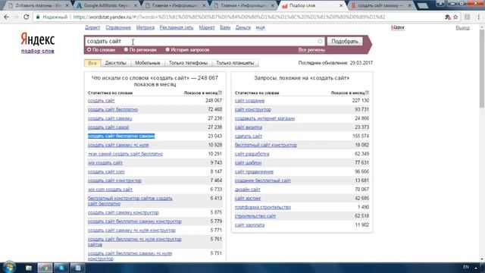Open the платформа строительство query link
485x273 pixels.
point(263,207)
